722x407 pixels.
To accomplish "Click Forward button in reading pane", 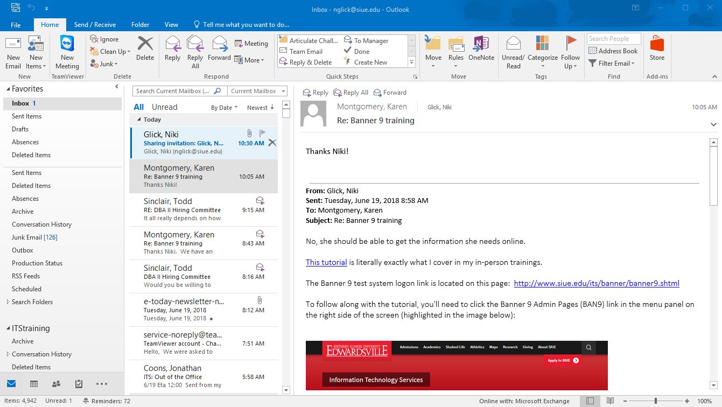I will pos(390,93).
